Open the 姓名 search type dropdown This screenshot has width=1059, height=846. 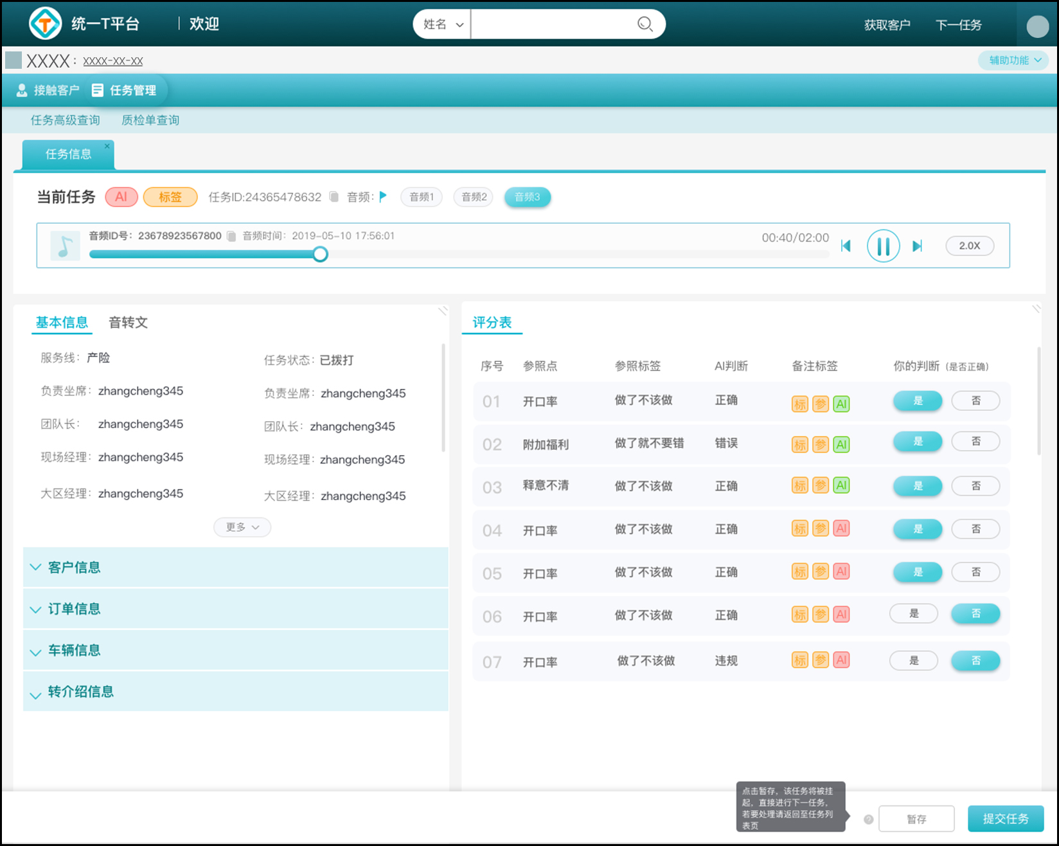443,24
